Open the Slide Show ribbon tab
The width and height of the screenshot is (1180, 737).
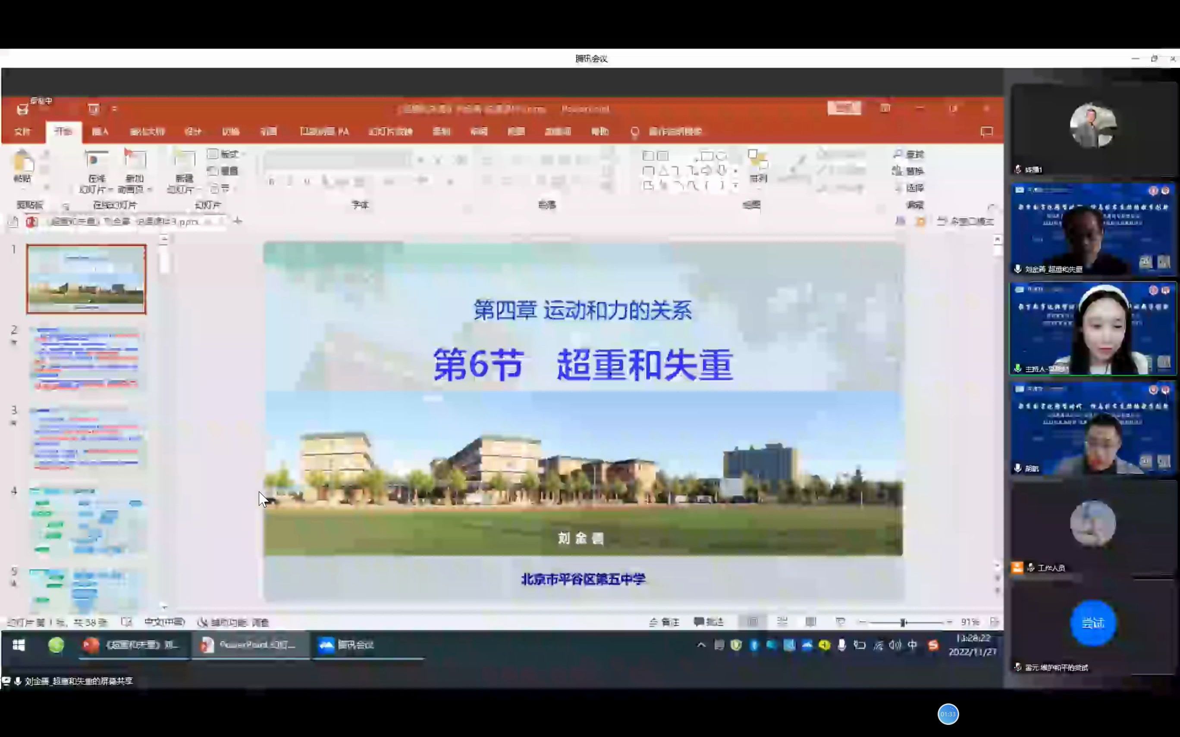[391, 131]
